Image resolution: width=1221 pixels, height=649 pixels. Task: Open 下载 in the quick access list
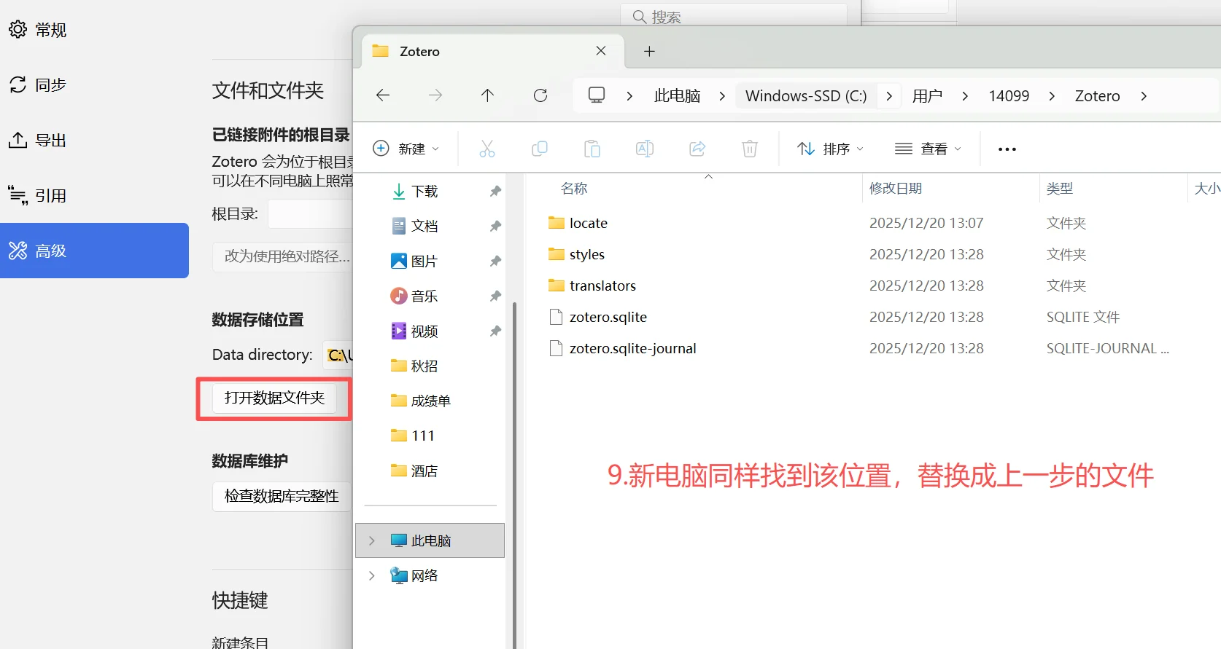[425, 192]
